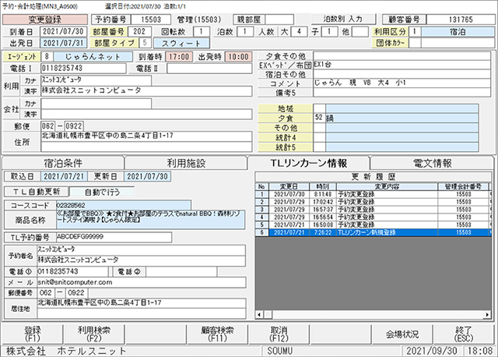
Task: Click the 電話① field in TL info
Action: coord(72,272)
